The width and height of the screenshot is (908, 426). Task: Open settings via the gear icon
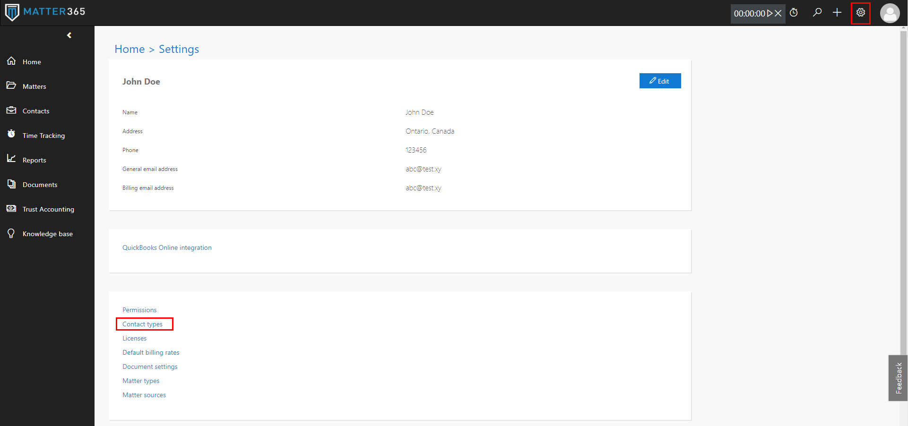[861, 13]
